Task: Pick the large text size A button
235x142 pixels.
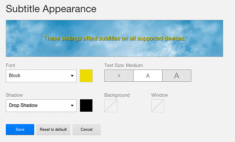Action: pos(177,76)
